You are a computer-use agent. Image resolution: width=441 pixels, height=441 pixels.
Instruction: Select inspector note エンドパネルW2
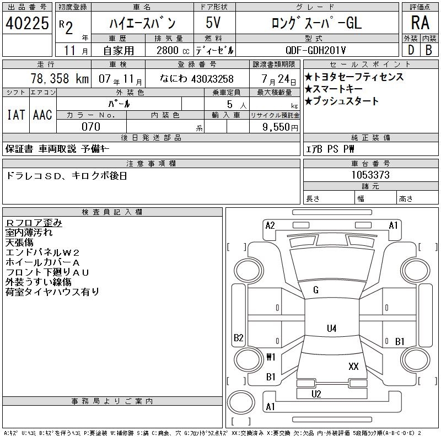point(42,252)
